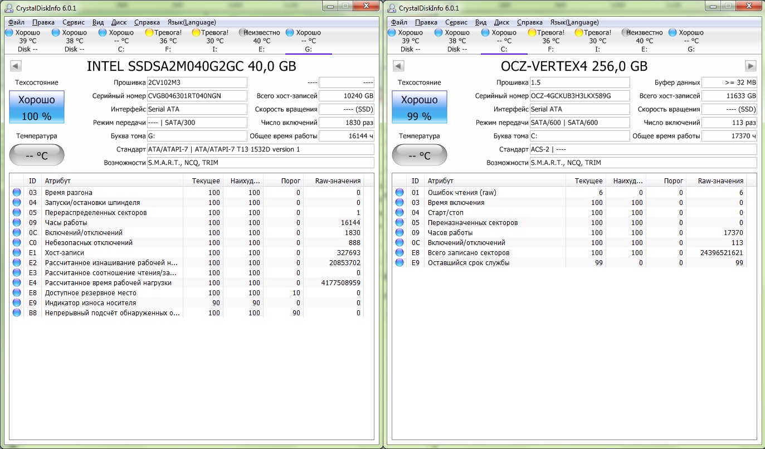Viewport: 765px width, 449px height.
Task: Click transfer mode field showing SATA/300
Action: (x=197, y=123)
